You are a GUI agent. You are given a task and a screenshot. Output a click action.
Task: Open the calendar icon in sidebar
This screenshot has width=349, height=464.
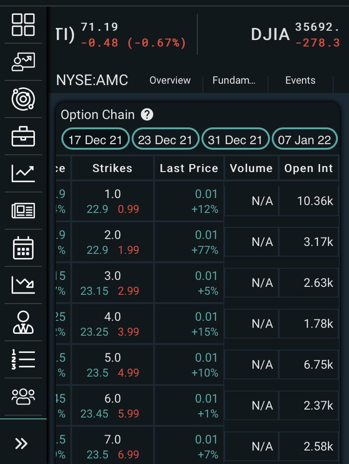[23, 248]
